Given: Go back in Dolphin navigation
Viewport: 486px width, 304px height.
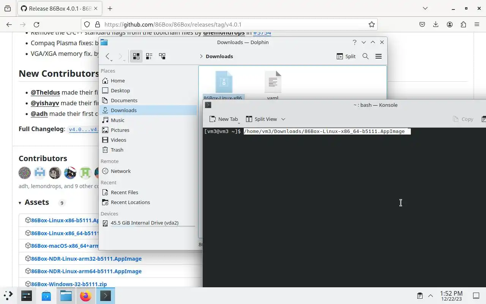Looking at the screenshot, I should click(x=107, y=56).
